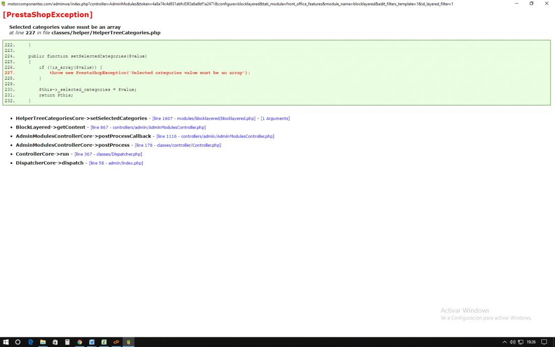Open the volume control in system tray
Viewport: 555px width, 347px height.
pyautogui.click(x=513, y=342)
